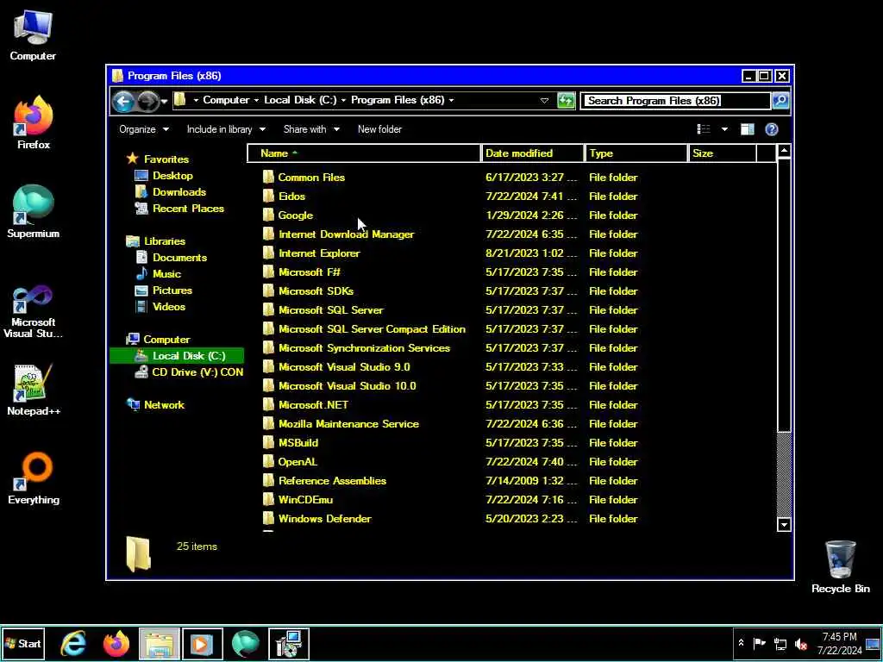This screenshot has height=662, width=883.
Task: Click the Everything search desktop icon
Action: pyautogui.click(x=34, y=478)
